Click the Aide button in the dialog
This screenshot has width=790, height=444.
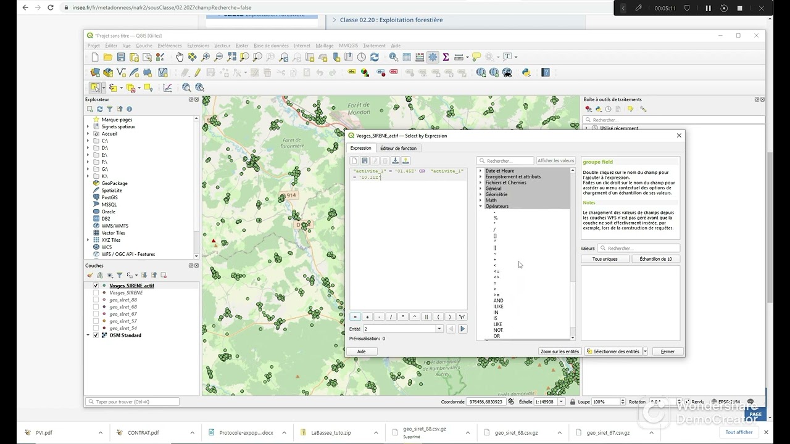(362, 351)
